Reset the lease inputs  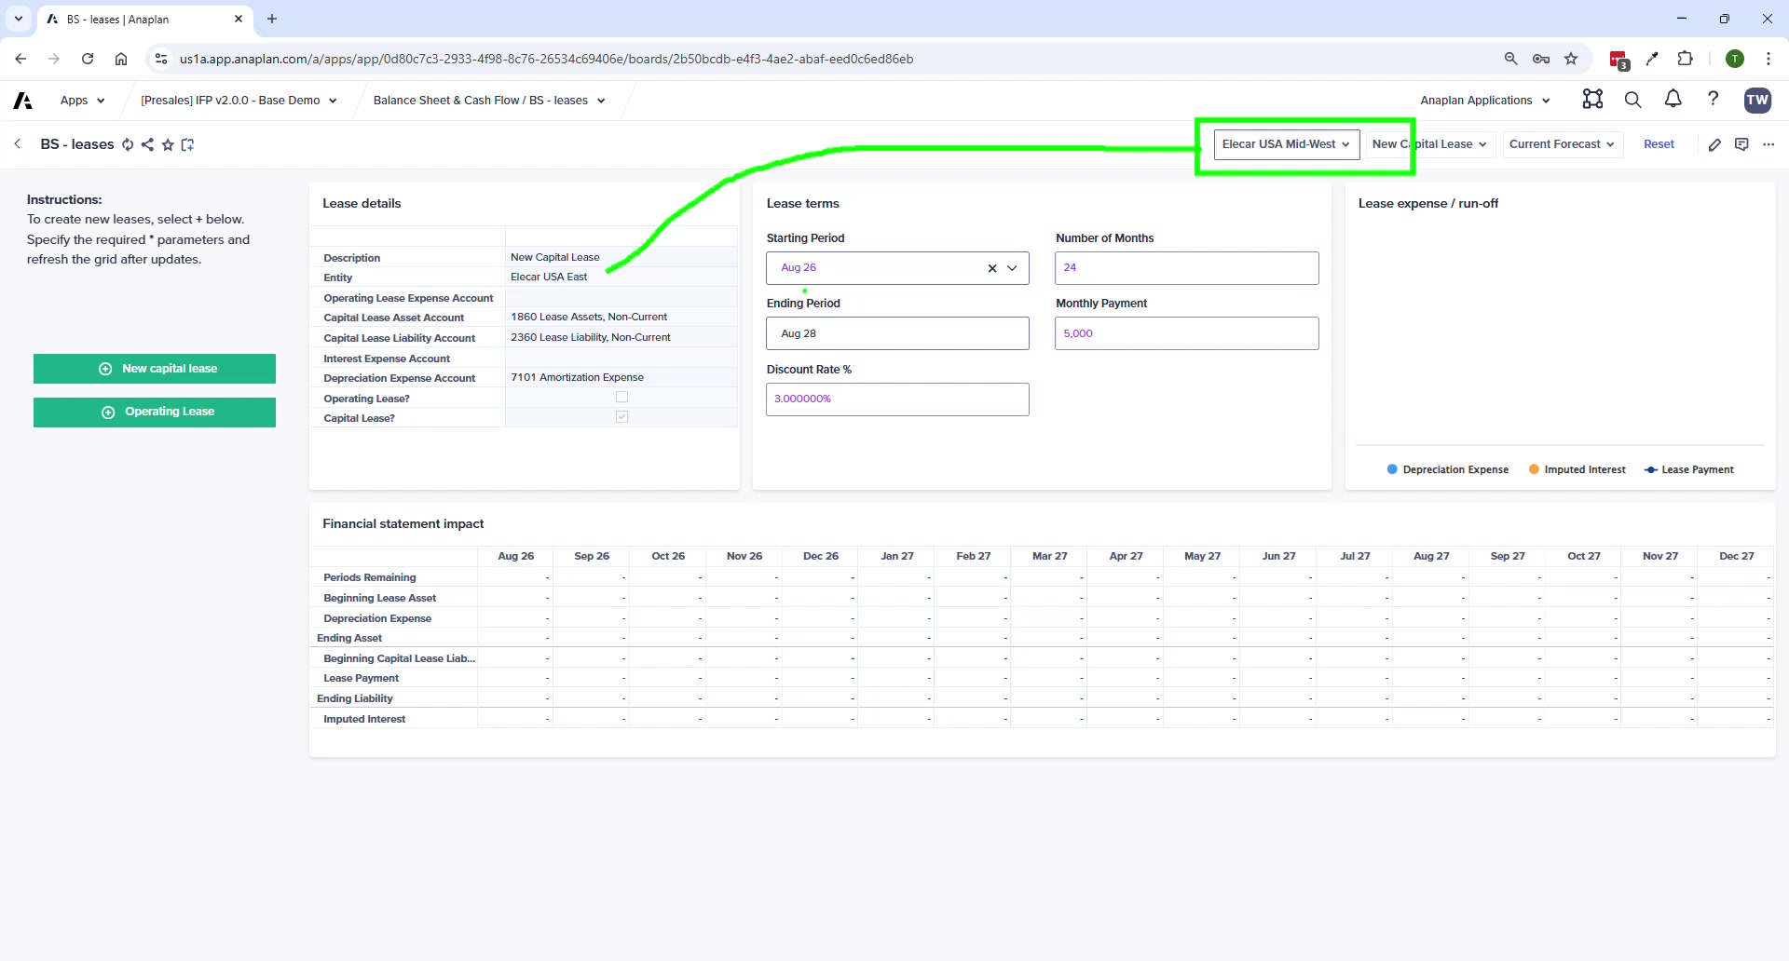pyautogui.click(x=1659, y=144)
